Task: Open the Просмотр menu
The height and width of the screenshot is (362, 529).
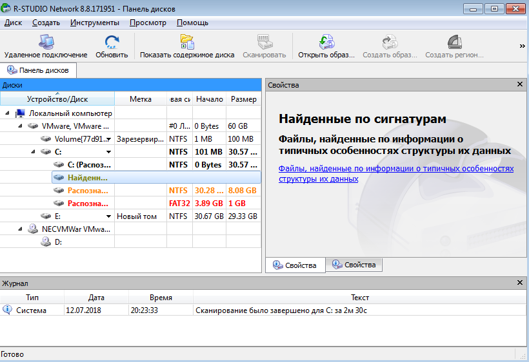Action: [148, 23]
